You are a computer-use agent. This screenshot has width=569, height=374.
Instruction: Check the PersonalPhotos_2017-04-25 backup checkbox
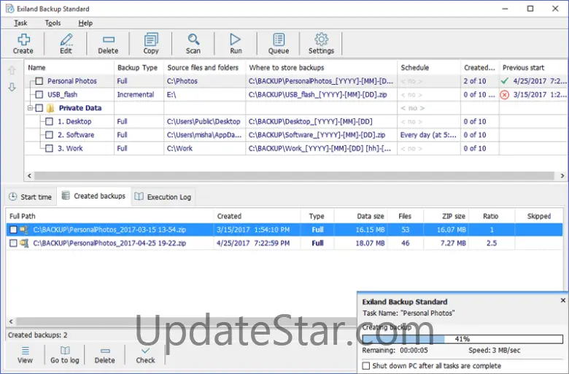coord(13,243)
